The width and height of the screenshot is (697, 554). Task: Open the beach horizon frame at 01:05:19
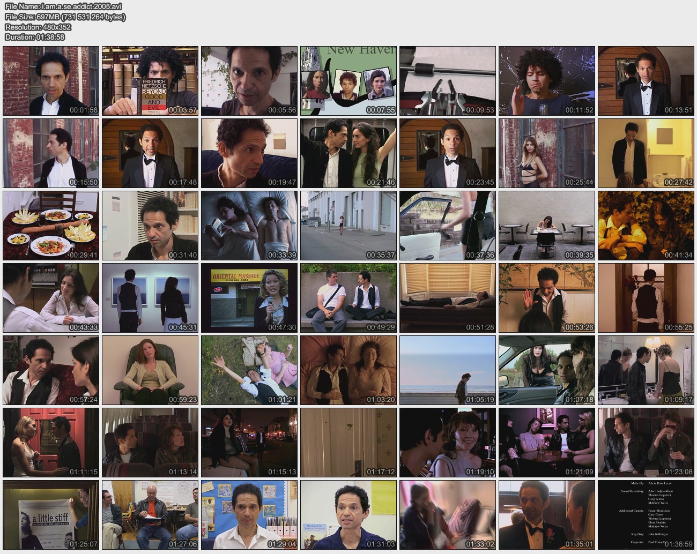coord(448,370)
